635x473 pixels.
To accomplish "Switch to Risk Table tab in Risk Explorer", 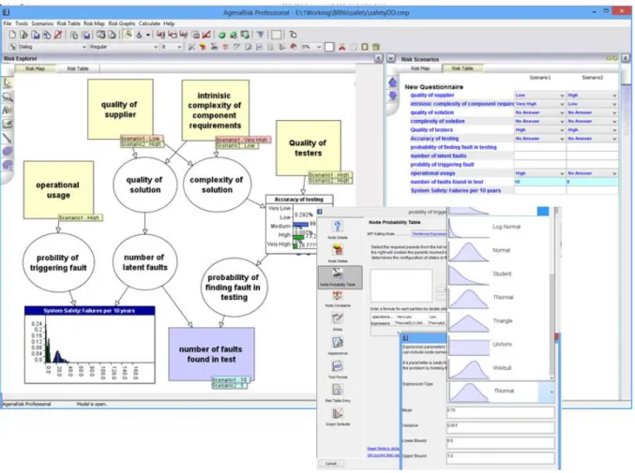I will (77, 68).
